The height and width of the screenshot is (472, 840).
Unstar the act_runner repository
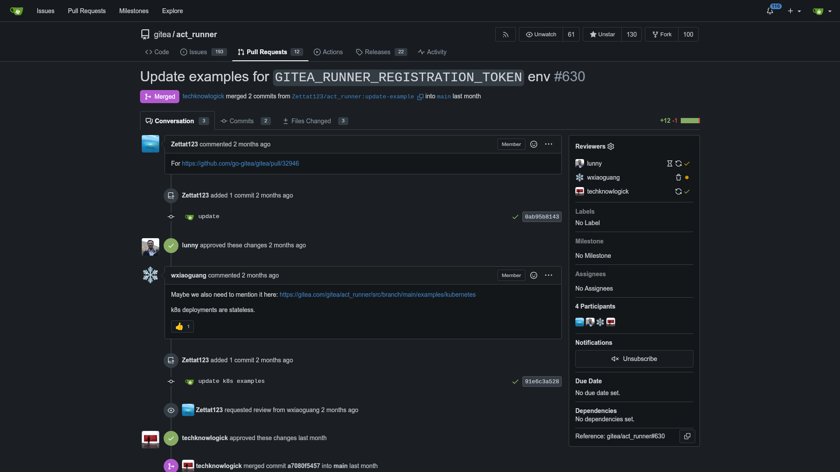tap(602, 35)
